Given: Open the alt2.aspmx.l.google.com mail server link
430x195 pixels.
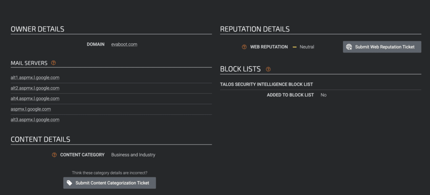Looking at the screenshot, I should tap(35, 88).
